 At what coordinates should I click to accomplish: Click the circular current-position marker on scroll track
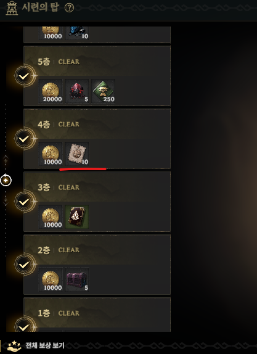6,180
